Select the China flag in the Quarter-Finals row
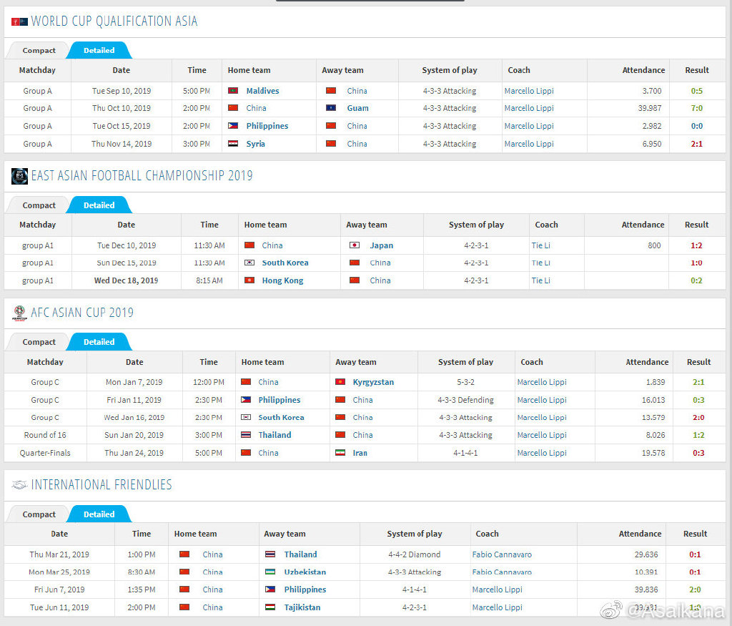The height and width of the screenshot is (626, 732). point(246,452)
